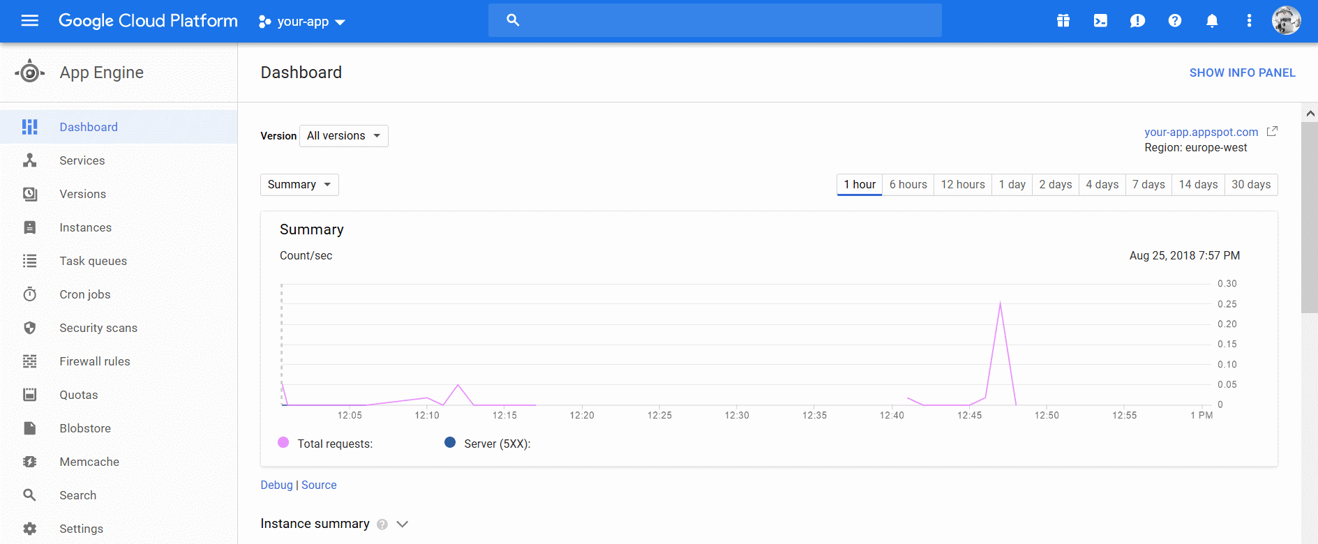The height and width of the screenshot is (544, 1318).
Task: Click the request spike peak near 12:47
Action: (1000, 303)
